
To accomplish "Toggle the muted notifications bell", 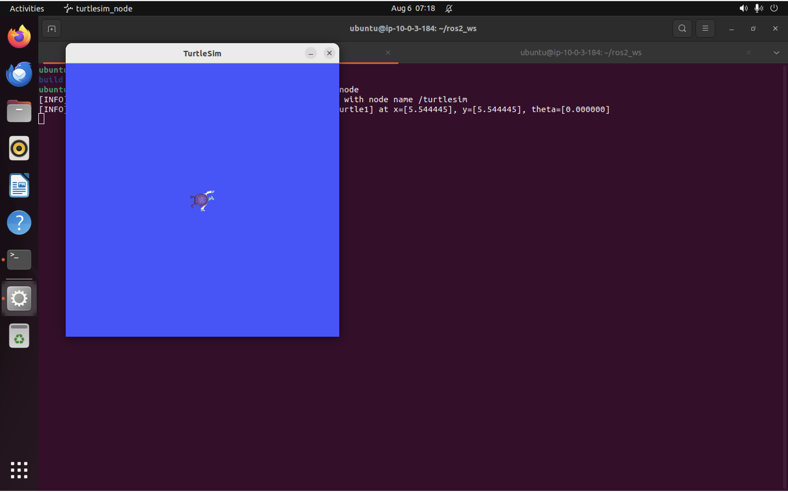I will click(x=448, y=8).
